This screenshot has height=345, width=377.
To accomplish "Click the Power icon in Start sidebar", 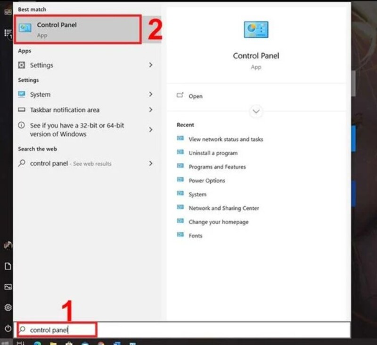I will [x=8, y=328].
